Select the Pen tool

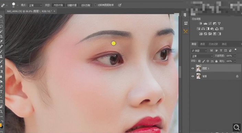(x=1, y=87)
